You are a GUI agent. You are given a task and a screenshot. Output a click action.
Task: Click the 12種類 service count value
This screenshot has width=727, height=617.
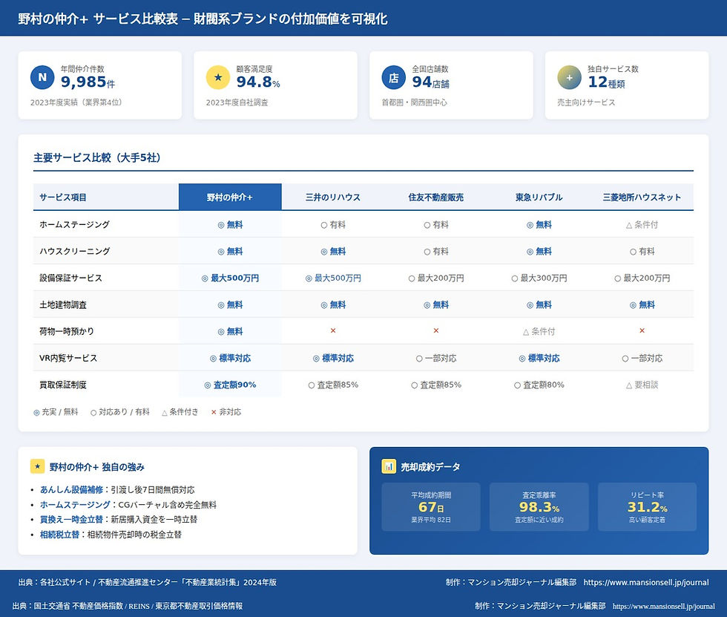tap(607, 82)
